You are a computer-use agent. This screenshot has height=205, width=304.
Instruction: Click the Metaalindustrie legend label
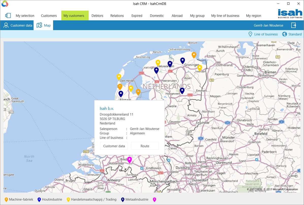click(x=137, y=199)
